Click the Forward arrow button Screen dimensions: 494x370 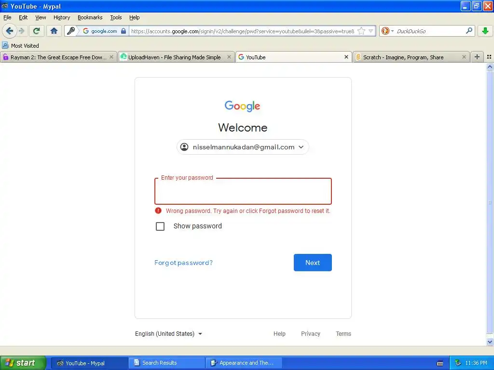(x=21, y=31)
